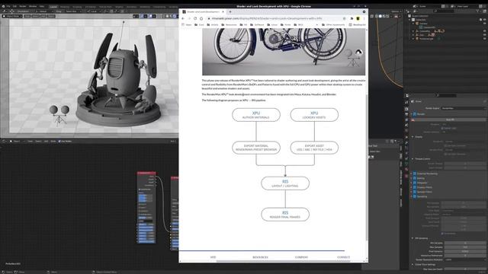This screenshot has height=274, width=488.
Task: Click the CONNECT footer link
Action: 344,257
